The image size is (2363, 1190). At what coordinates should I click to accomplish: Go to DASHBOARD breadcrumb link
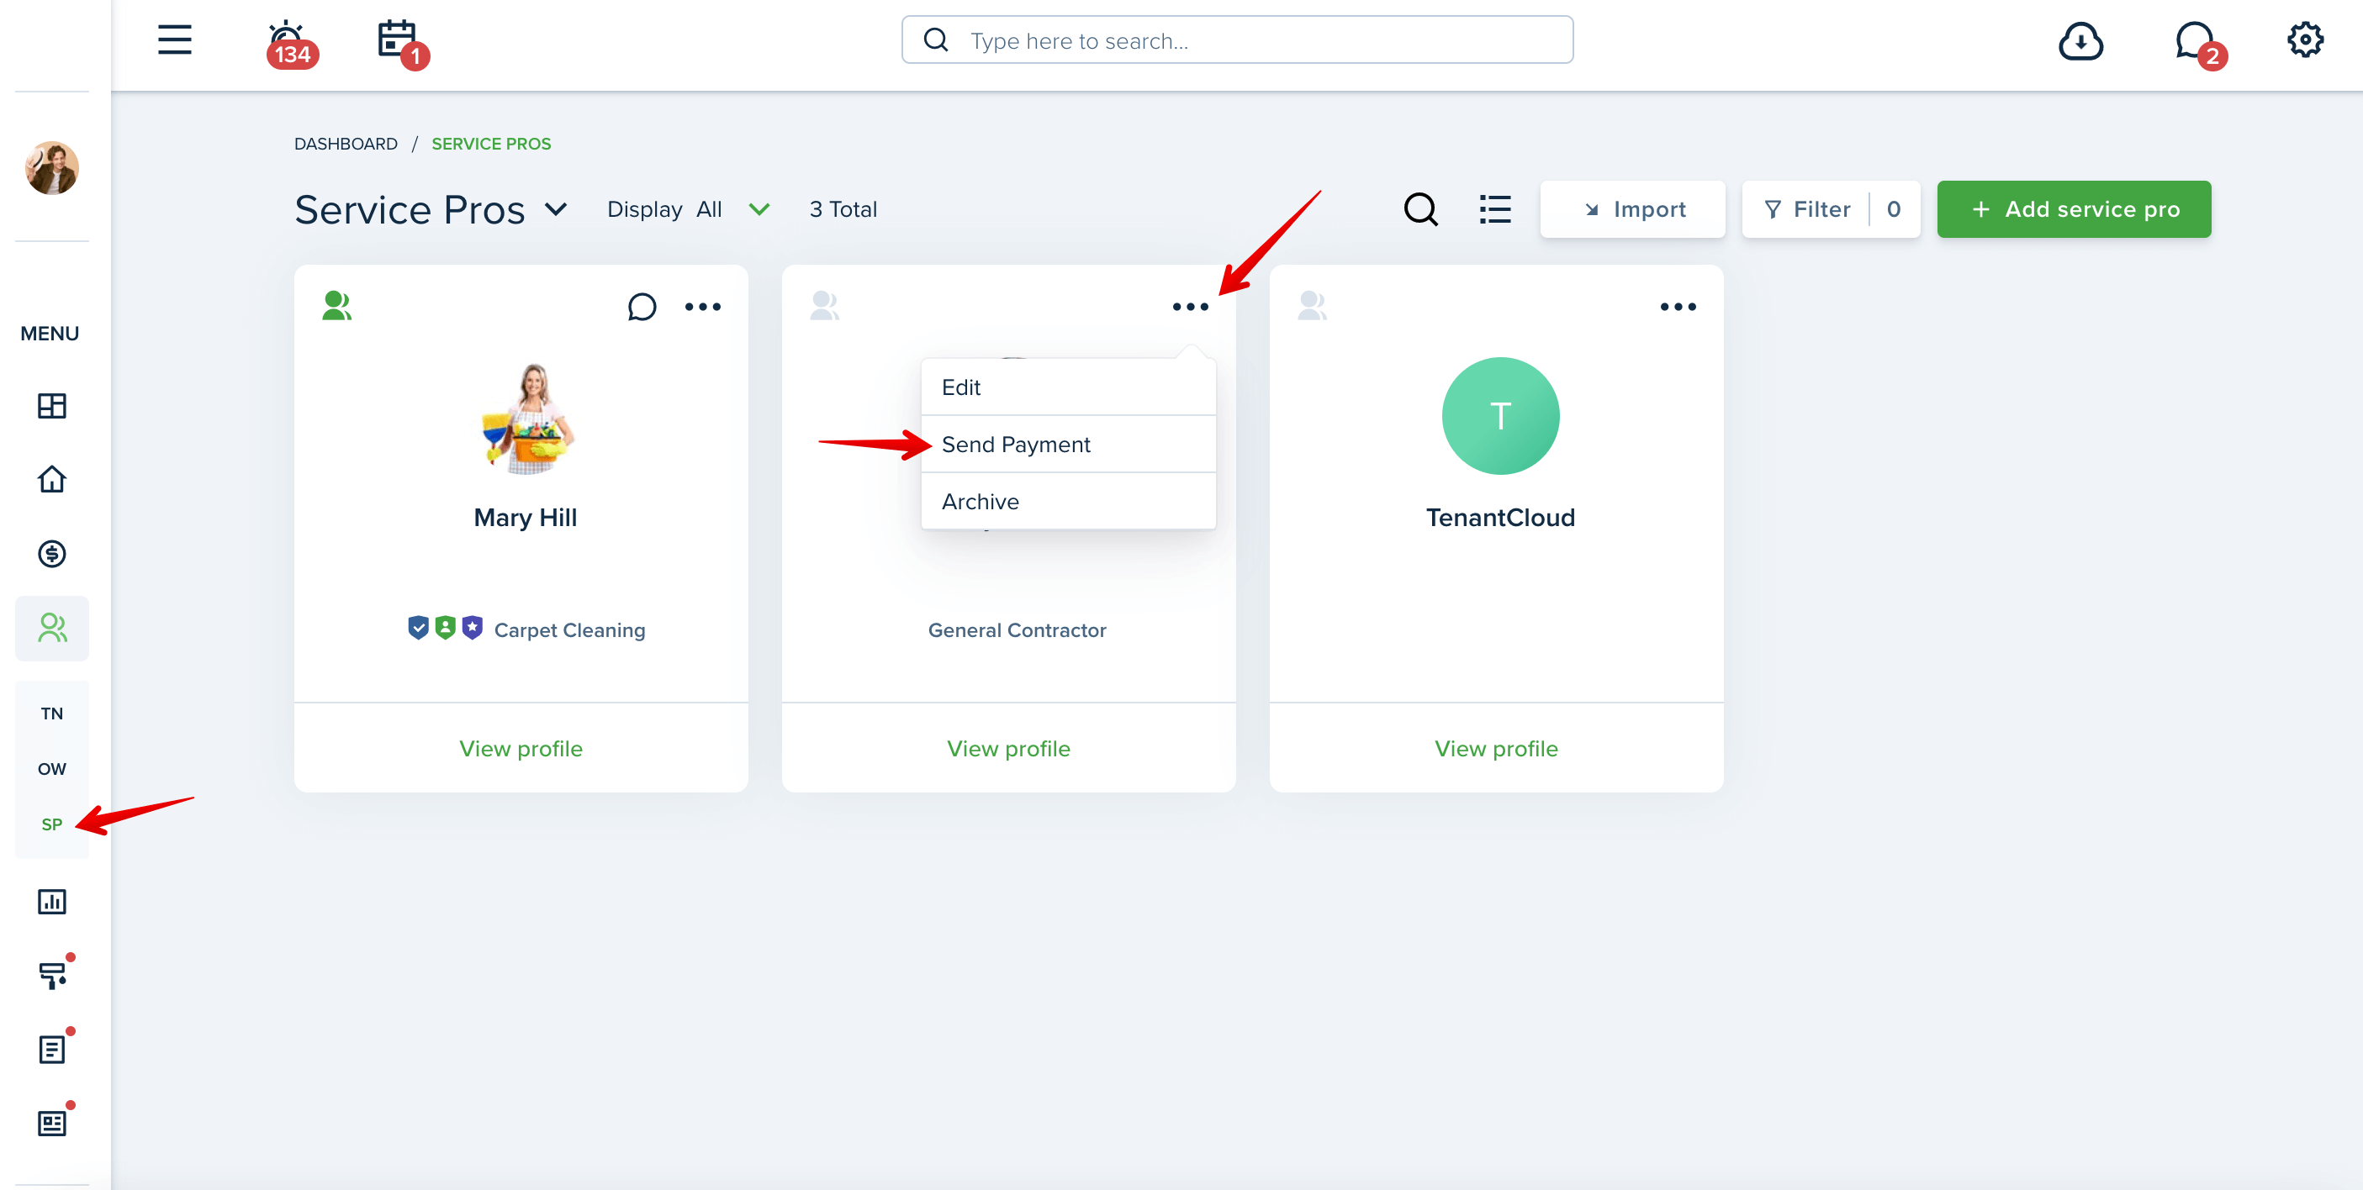pos(346,144)
